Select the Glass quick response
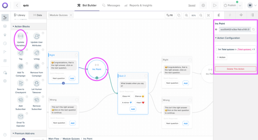 (x=126, y=96)
